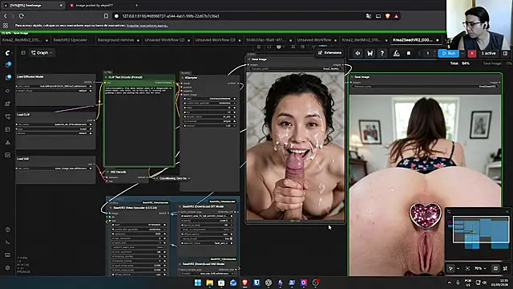
Task: Open the settings gear in the sidebar
Action: [x=8, y=267]
